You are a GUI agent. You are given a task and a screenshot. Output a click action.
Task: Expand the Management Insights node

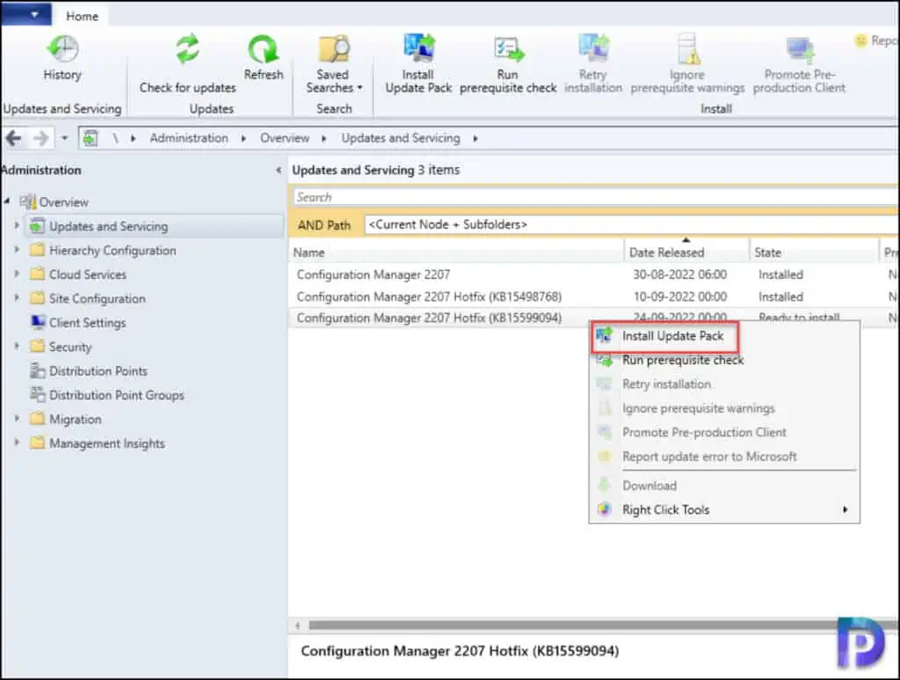tap(17, 442)
